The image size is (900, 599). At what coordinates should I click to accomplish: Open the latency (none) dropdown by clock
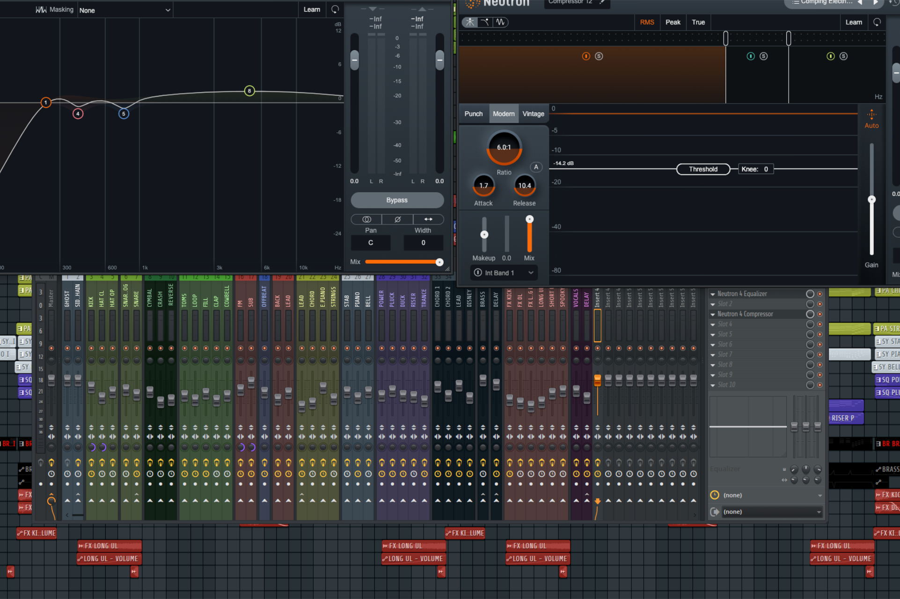click(772, 495)
